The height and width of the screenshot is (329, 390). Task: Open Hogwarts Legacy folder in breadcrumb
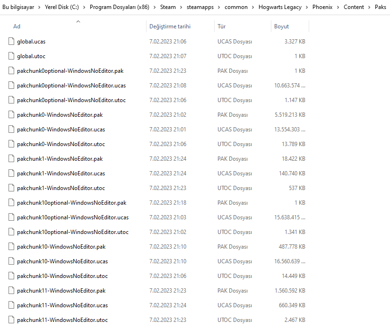coord(280,7)
